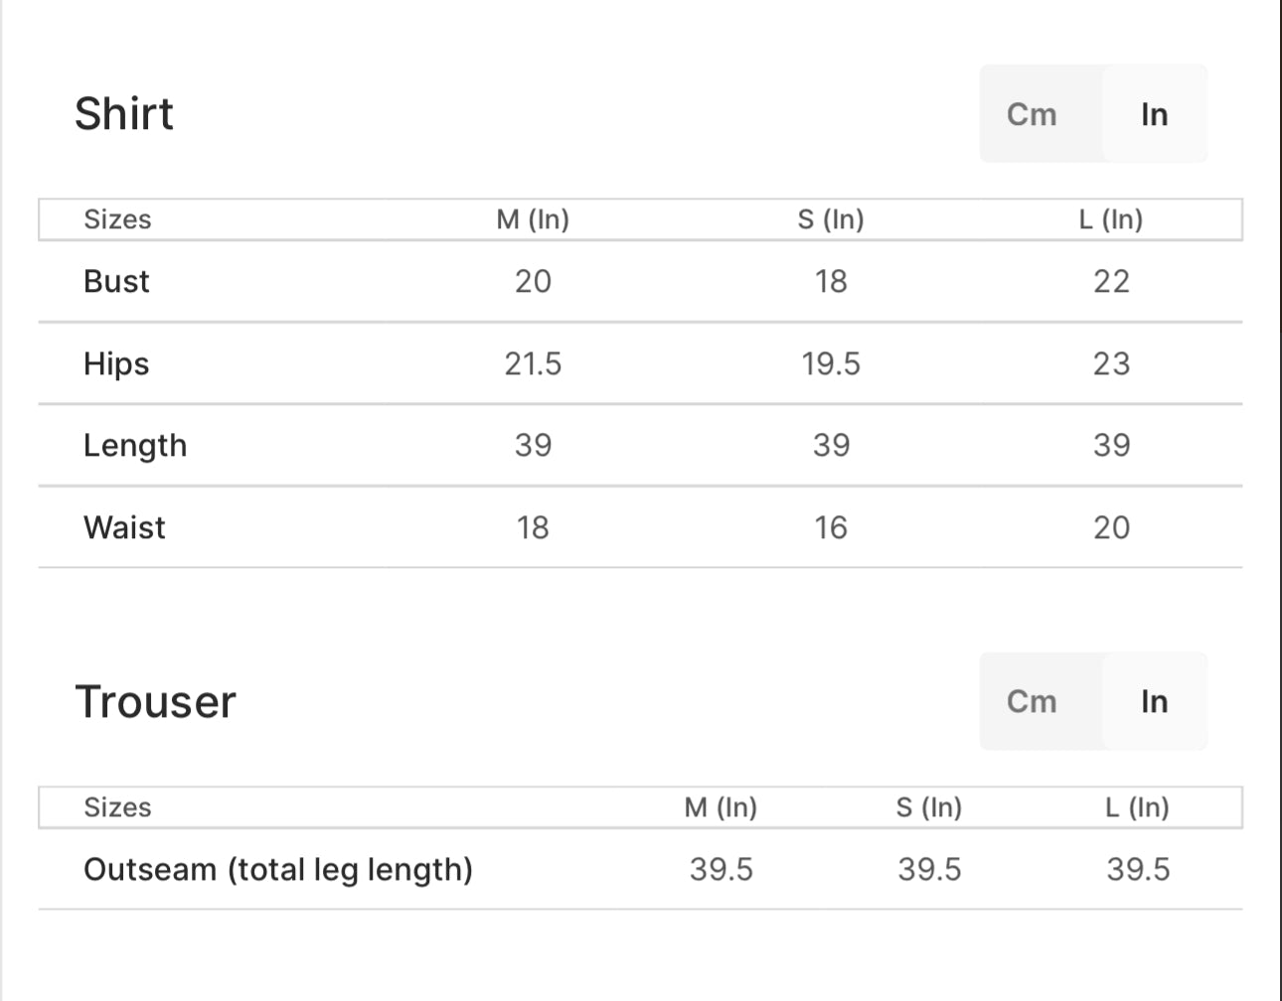This screenshot has height=1001, width=1282.
Task: Click the Trouser M (In) column header
Action: (x=721, y=807)
